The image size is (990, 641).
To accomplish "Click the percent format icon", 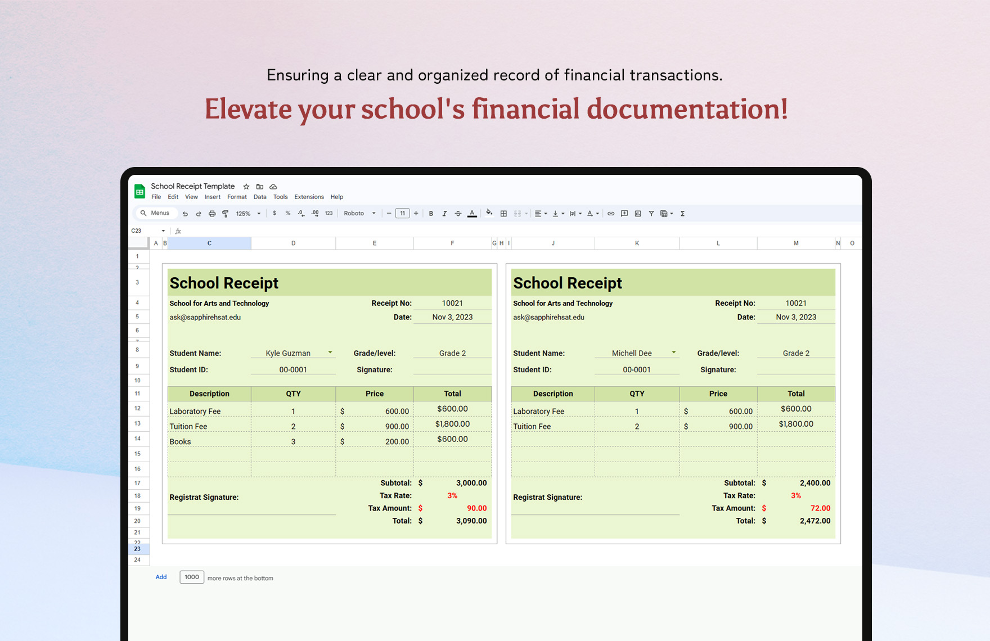I will click(287, 213).
